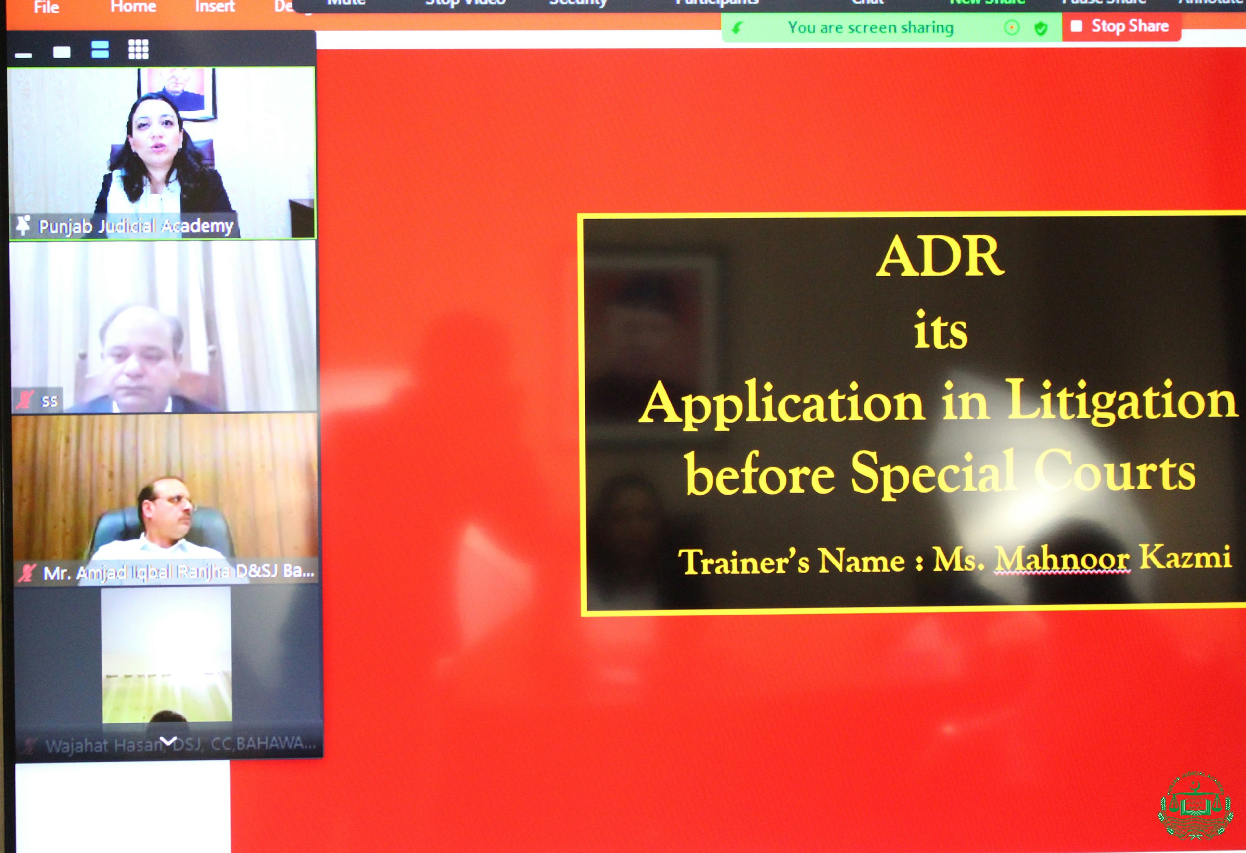Viewport: 1246px width, 853px height.
Task: Click 'You are screen sharing' status label
Action: click(870, 28)
